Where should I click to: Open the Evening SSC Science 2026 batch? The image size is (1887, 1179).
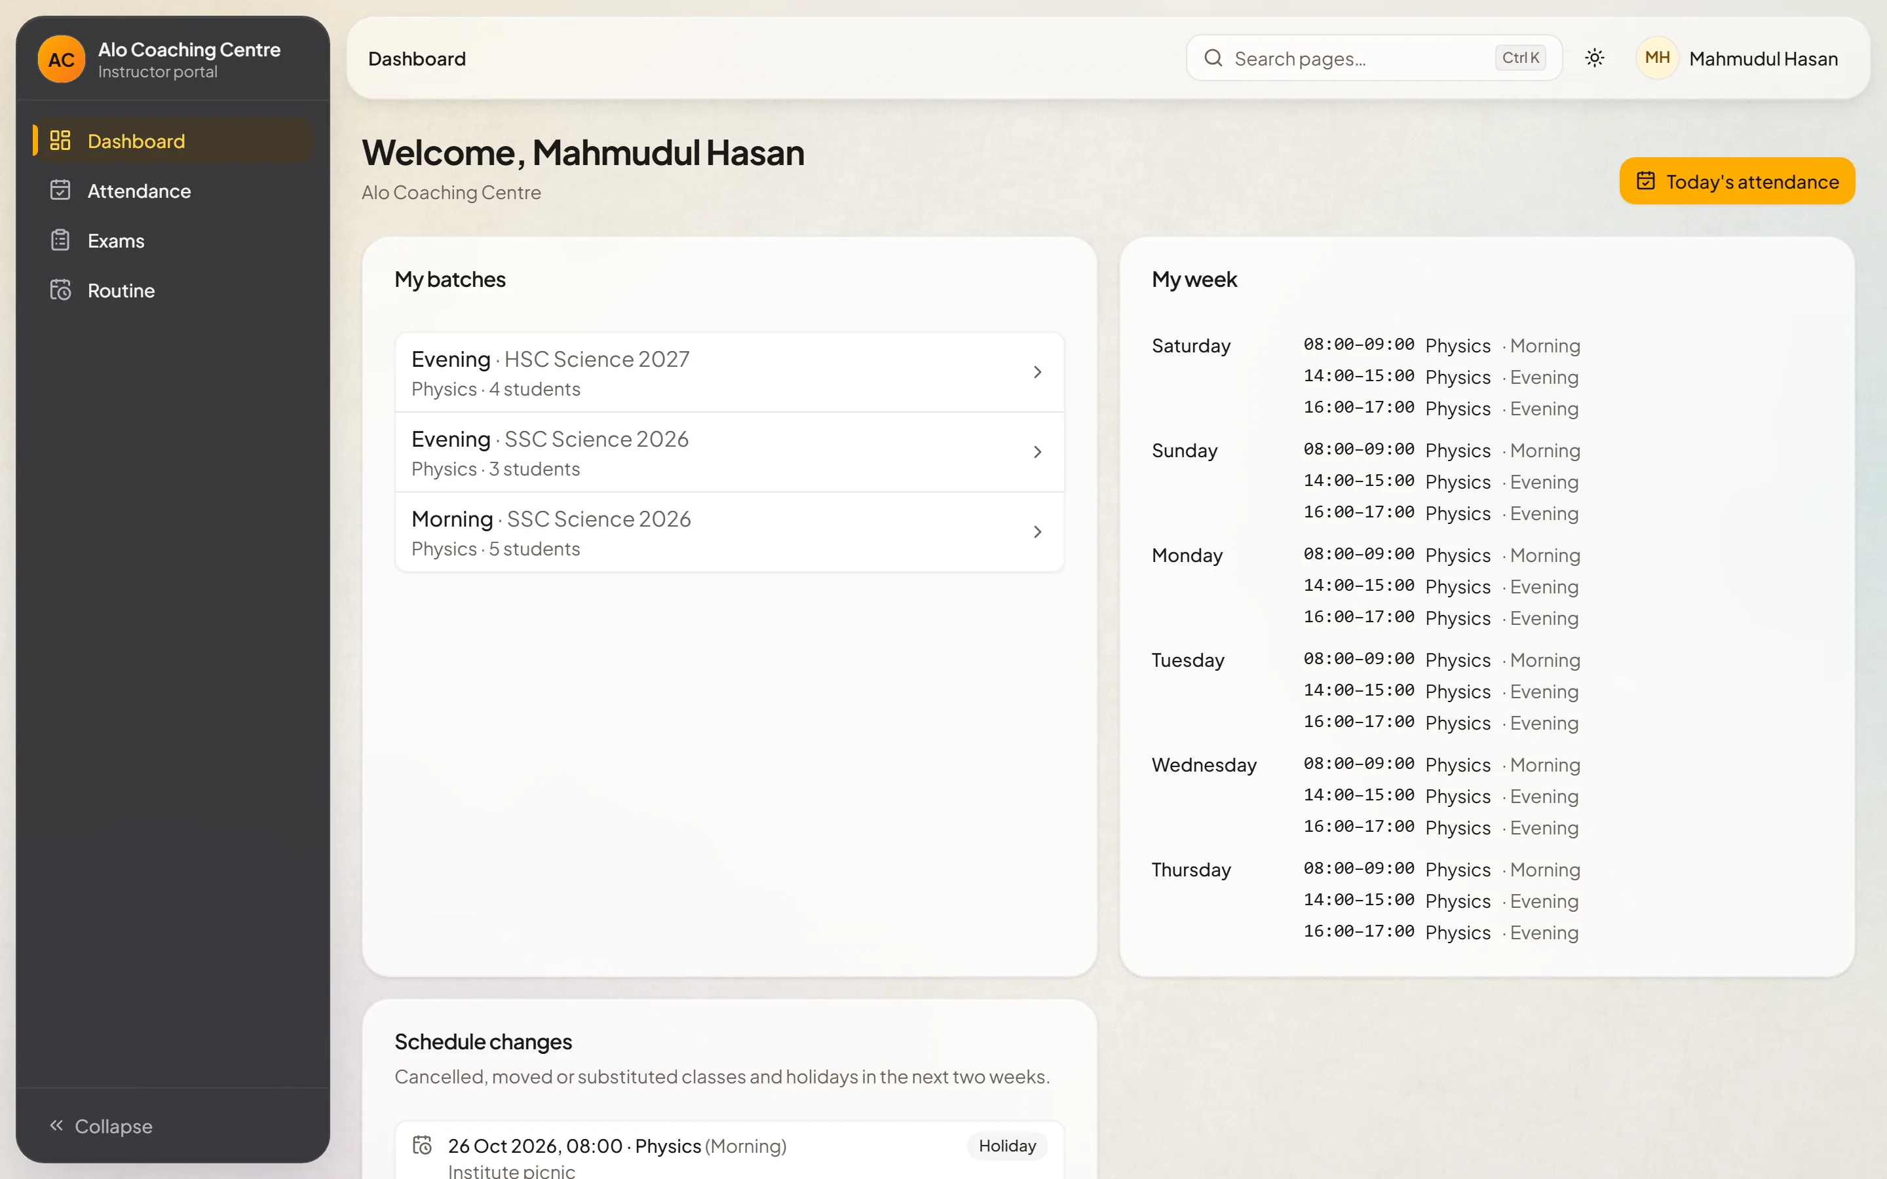729,452
